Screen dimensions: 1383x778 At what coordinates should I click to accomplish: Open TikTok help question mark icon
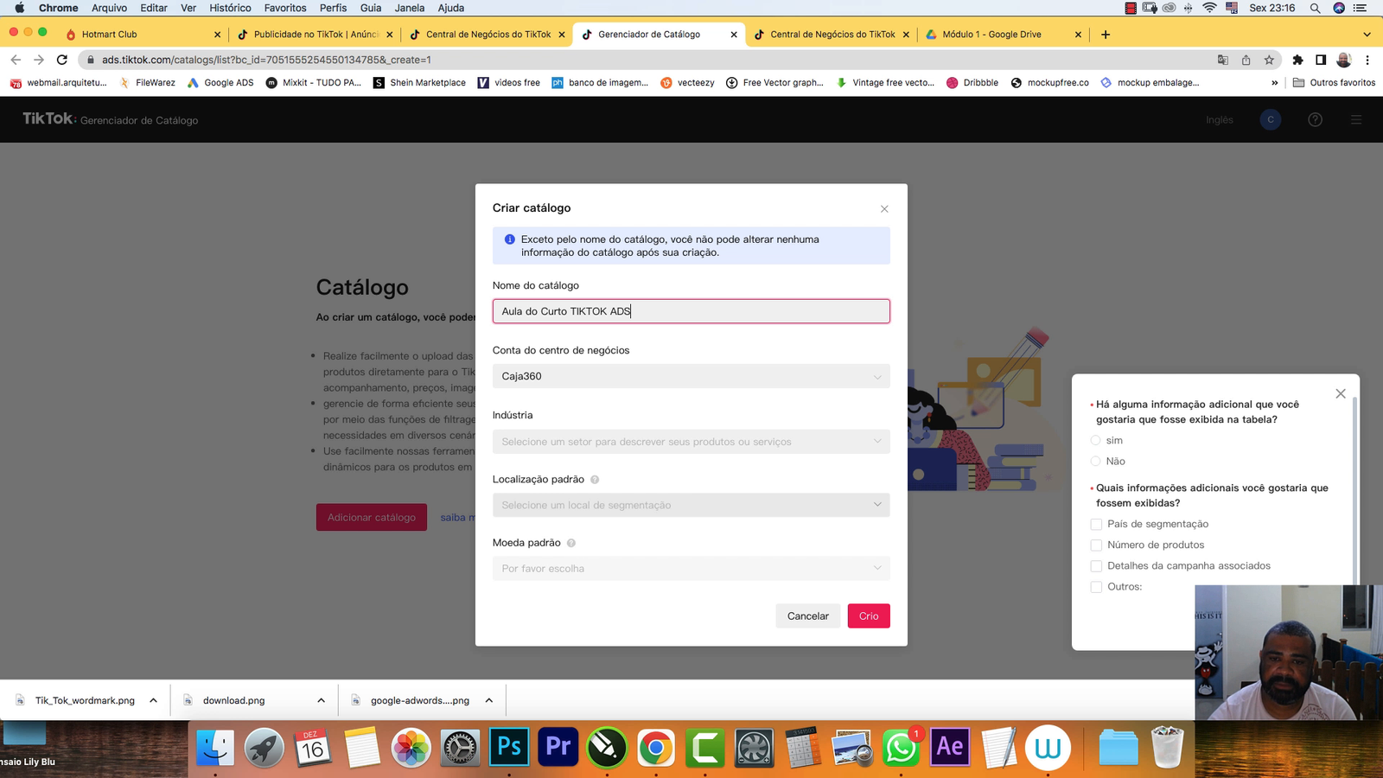[x=1315, y=119]
